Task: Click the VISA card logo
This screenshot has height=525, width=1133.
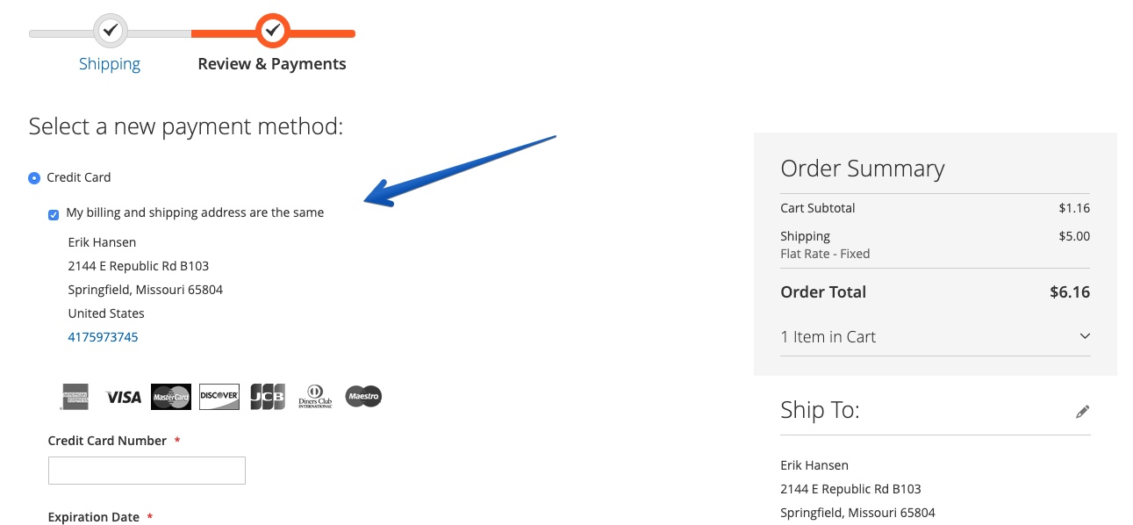Action: [124, 398]
